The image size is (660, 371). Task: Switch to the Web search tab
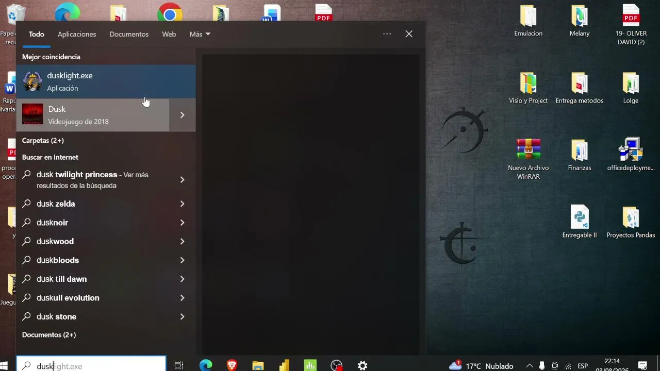pyautogui.click(x=169, y=34)
